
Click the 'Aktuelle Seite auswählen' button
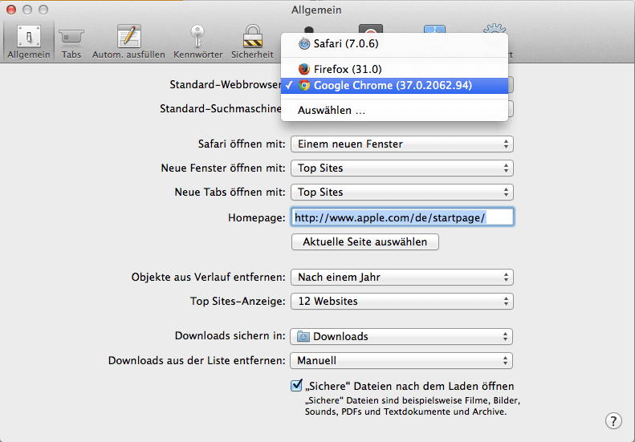point(365,241)
